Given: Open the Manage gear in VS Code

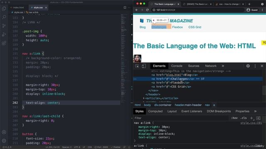Looking at the screenshot, I should (x=4, y=141).
